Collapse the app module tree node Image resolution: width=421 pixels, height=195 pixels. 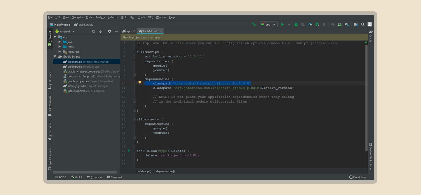tap(55, 37)
